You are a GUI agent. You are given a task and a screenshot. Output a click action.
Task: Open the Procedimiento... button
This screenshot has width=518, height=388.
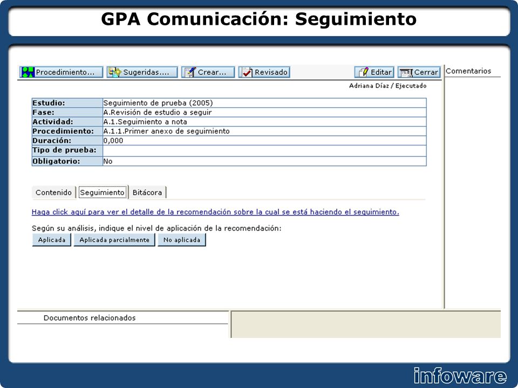(x=62, y=72)
